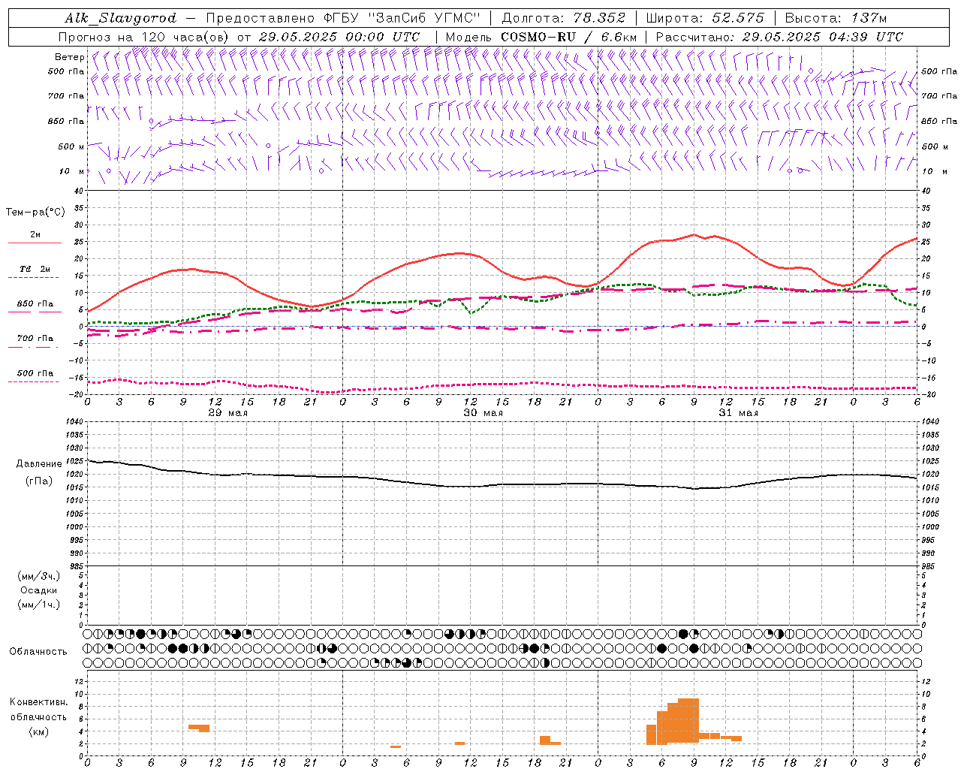This screenshot has height=769, width=961.
Task: Click the "(гПа)" unit under Давление
Action: pyautogui.click(x=39, y=481)
